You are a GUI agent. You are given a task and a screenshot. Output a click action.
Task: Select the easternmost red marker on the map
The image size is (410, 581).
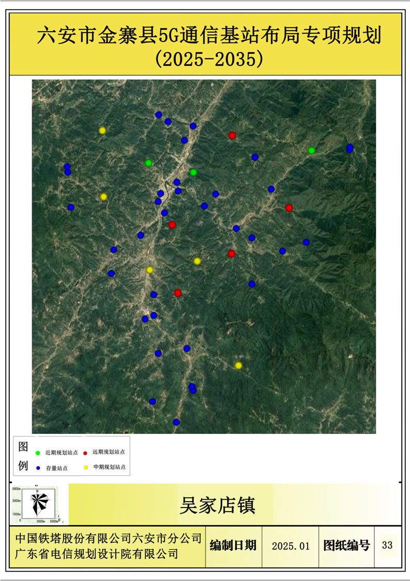tap(289, 208)
